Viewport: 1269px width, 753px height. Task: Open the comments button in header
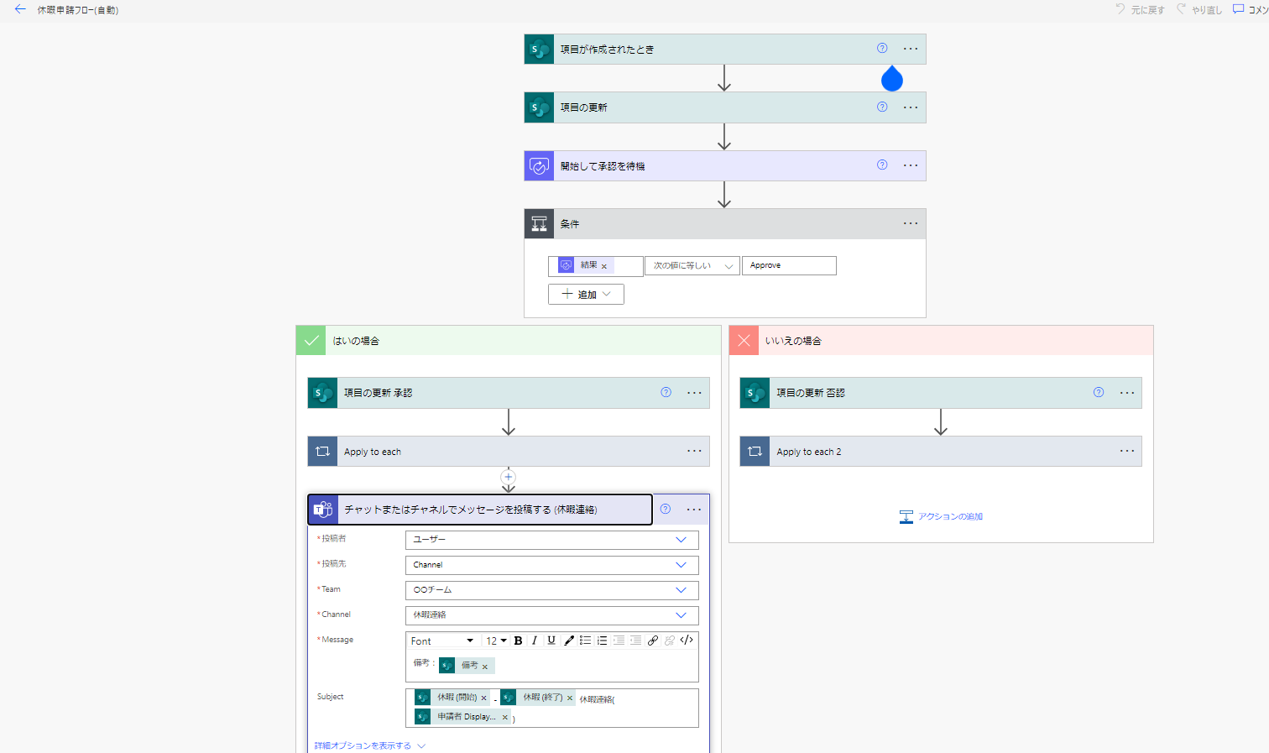1250,9
